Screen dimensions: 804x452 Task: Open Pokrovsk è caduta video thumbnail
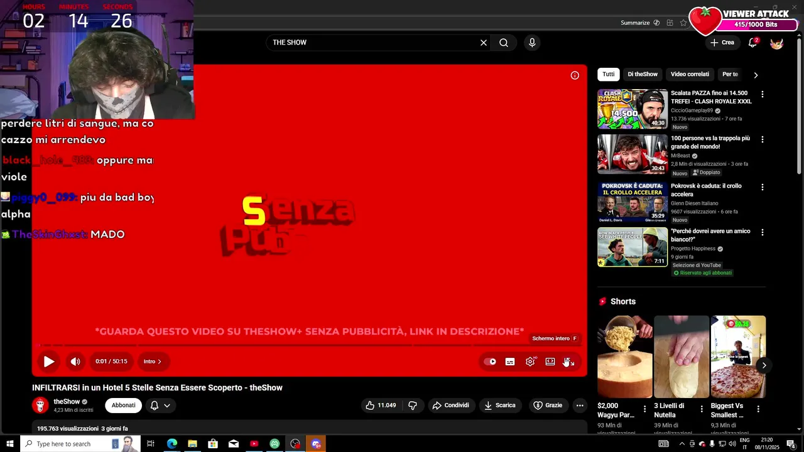click(633, 202)
